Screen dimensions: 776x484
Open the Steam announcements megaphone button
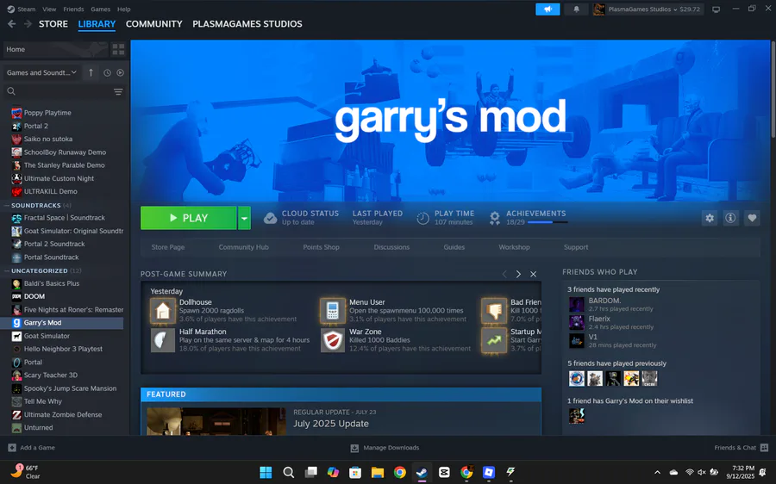pyautogui.click(x=548, y=9)
